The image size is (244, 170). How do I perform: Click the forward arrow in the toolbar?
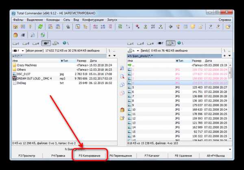pyautogui.click(x=177, y=27)
